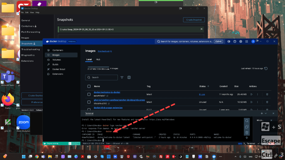Open the Docker help question mark icon
285x160 pixels.
click(x=235, y=42)
